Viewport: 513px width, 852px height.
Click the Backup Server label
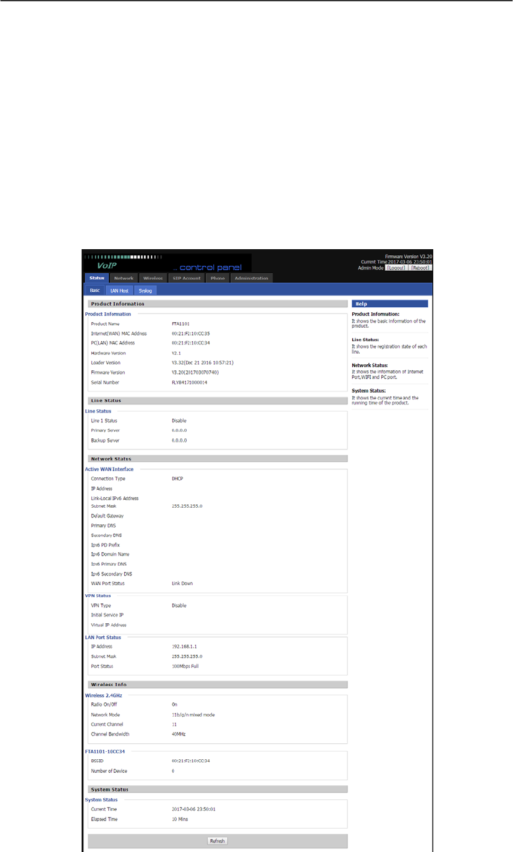coord(105,440)
